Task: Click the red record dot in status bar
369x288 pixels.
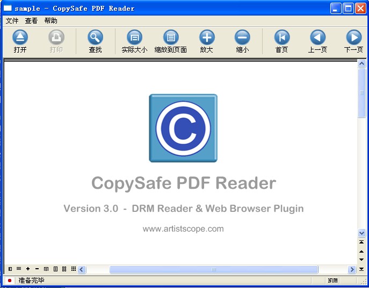Action: click(x=10, y=280)
